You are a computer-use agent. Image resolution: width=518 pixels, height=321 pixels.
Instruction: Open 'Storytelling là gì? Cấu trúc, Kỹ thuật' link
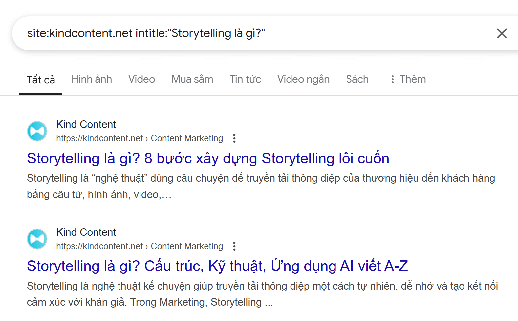(217, 266)
